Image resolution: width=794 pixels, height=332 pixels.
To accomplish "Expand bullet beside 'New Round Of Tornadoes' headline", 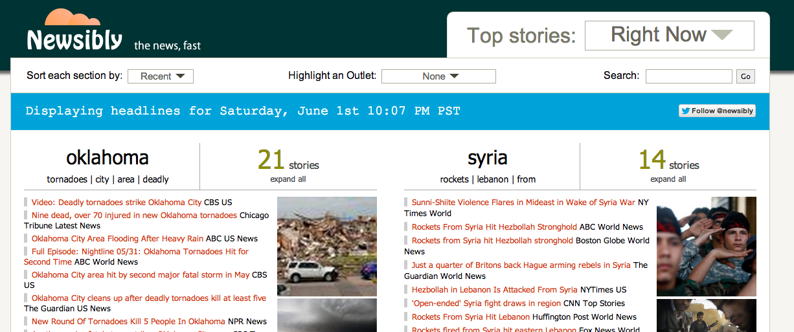I will [26, 322].
